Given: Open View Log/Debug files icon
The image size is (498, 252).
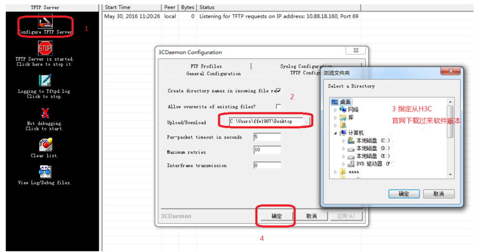Looking at the screenshot, I should 45,172.
